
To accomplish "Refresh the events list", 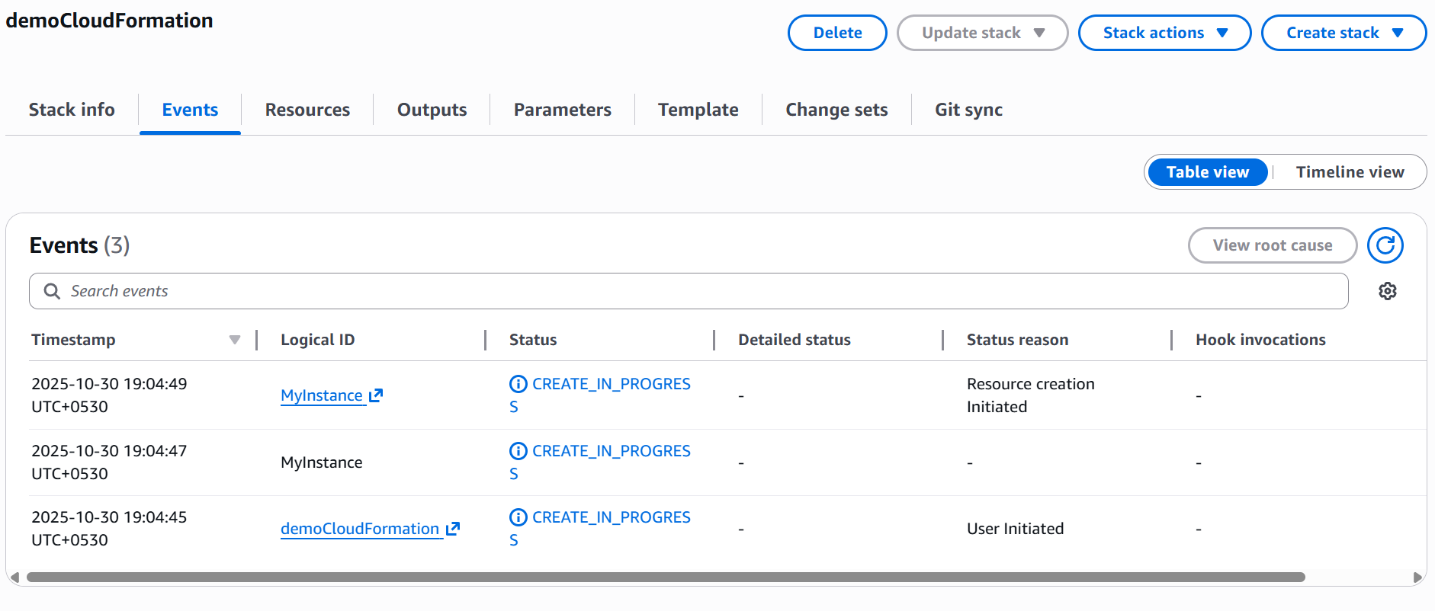I will [x=1385, y=245].
